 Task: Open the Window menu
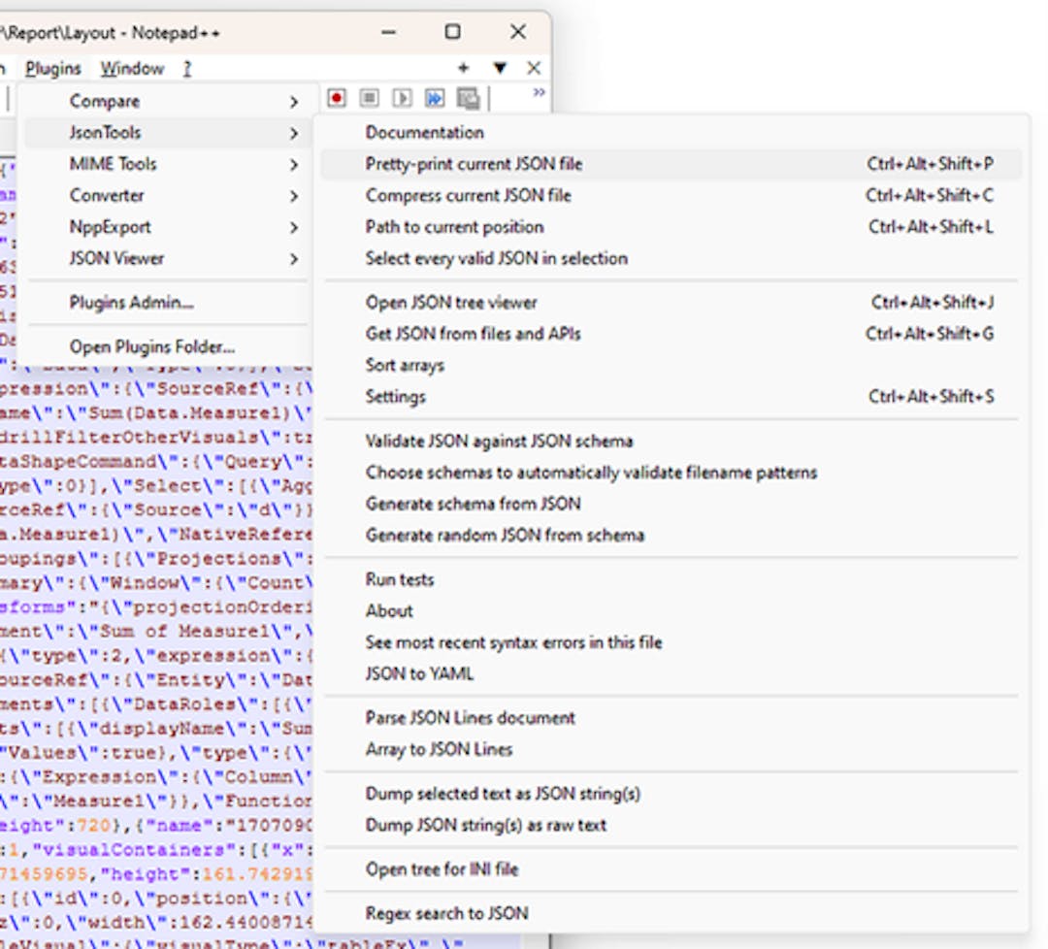pyautogui.click(x=132, y=68)
